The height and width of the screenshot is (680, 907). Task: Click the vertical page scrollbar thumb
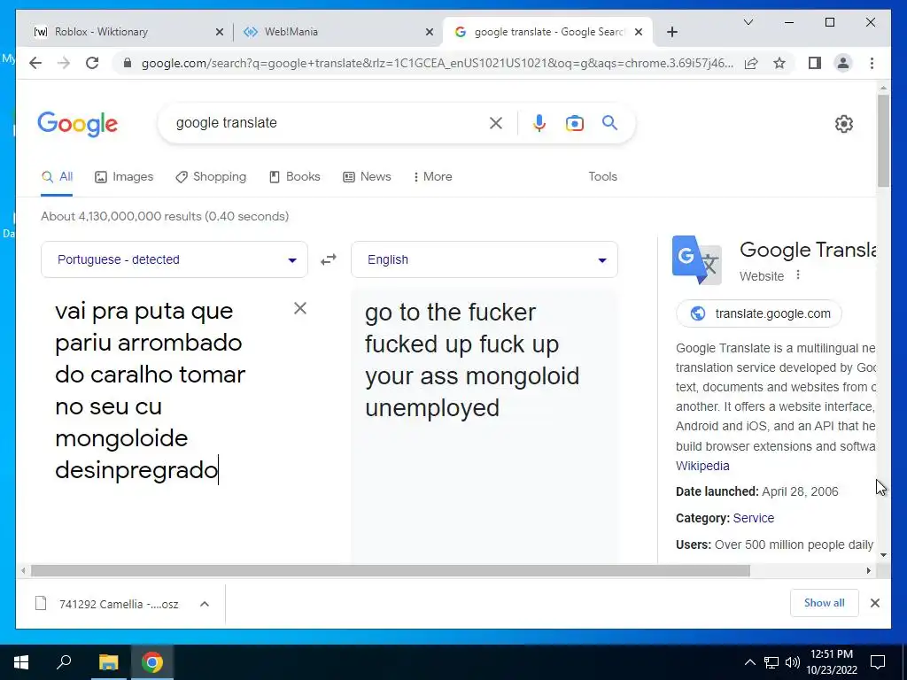(883, 141)
